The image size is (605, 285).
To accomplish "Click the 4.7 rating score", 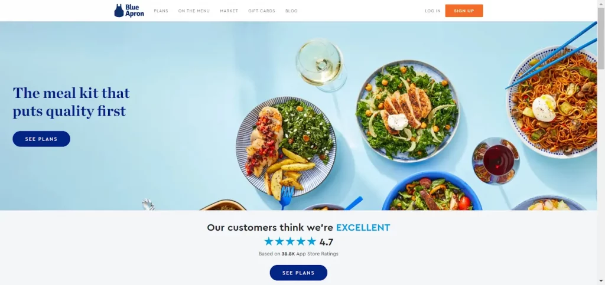I will [326, 242].
